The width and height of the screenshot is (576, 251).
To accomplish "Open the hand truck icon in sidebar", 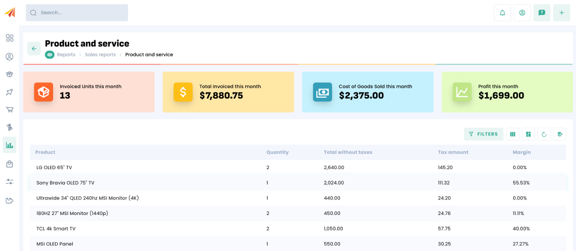I will click(10, 127).
